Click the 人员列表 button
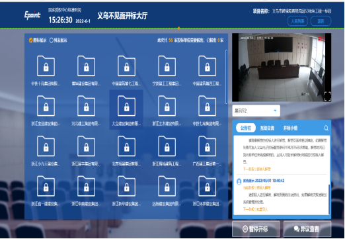Image resolution: width=345 pixels, height=239 pixels. click(297, 21)
